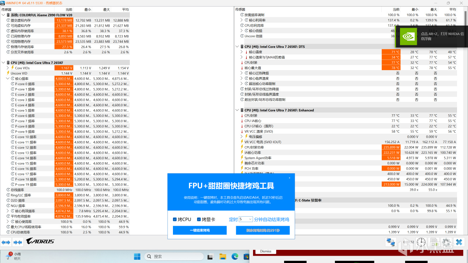This screenshot has height=263, width=468.
Task: Expand the 核心有效频率 row
Action: 8,211
